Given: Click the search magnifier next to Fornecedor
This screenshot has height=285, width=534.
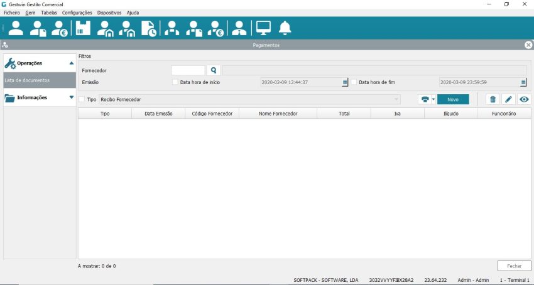Looking at the screenshot, I should click(214, 70).
